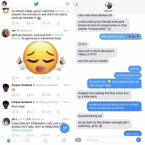The height and width of the screenshot is (145, 145).
Task: Open the Notifications bell tab
Action: click(x=45, y=141)
